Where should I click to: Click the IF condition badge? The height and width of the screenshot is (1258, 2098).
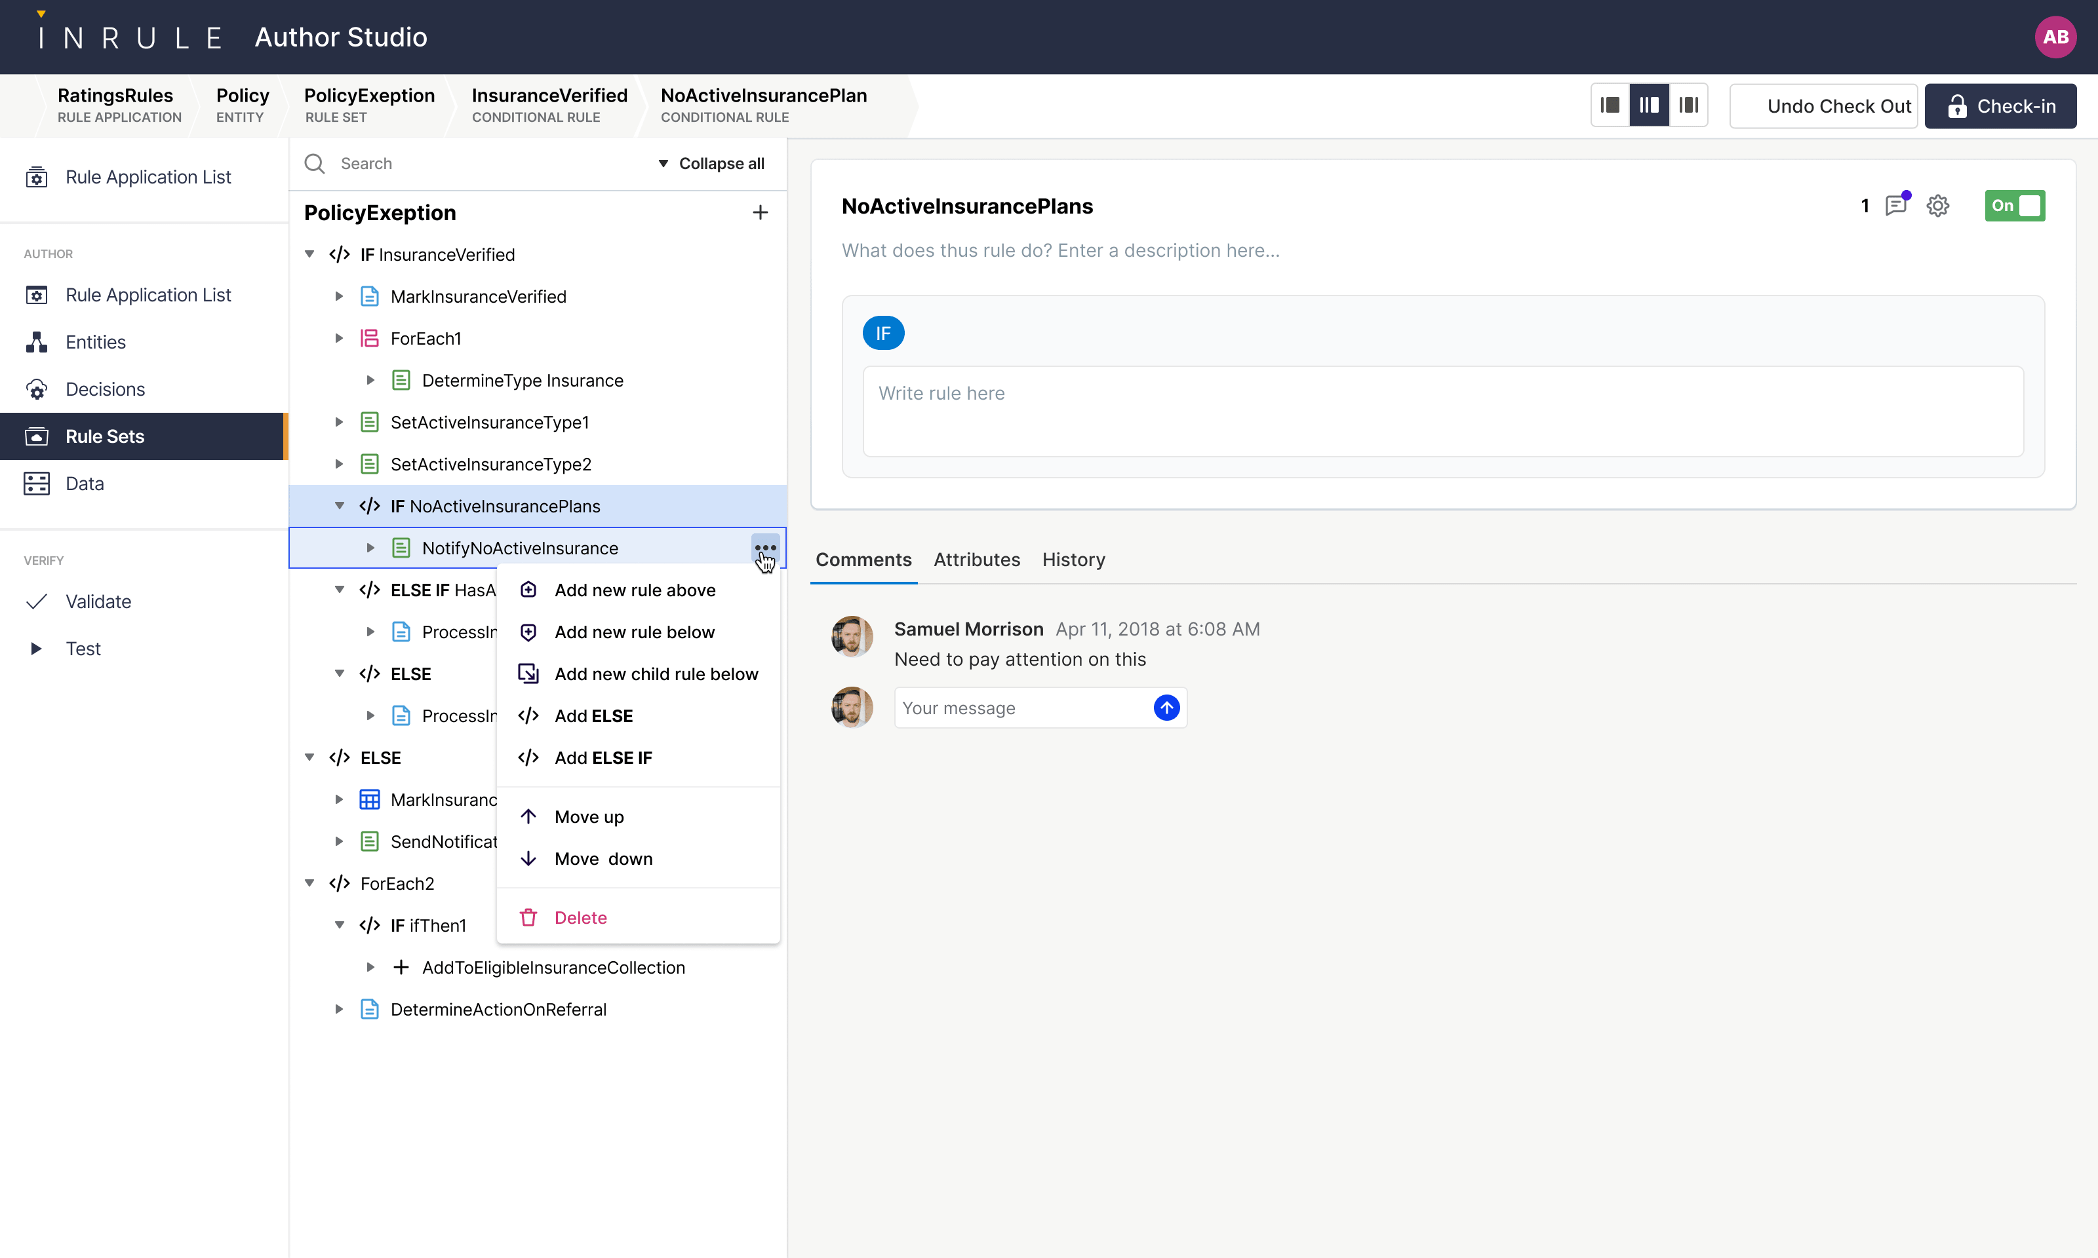point(882,333)
